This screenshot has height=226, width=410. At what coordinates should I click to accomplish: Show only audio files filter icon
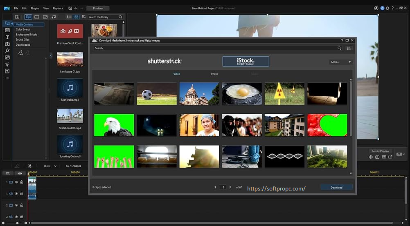pos(54,17)
